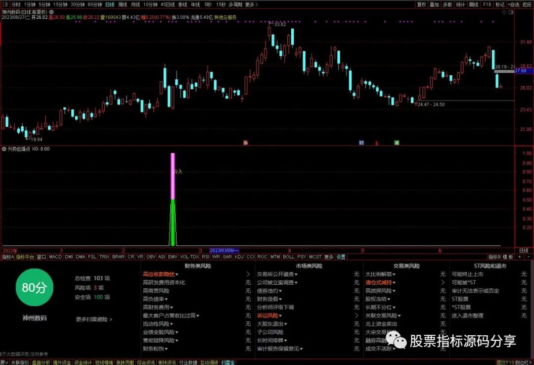Screen dimensions: 534x365
Task: Open arrow next to 高应收款隐忧 row
Action: coord(248,274)
